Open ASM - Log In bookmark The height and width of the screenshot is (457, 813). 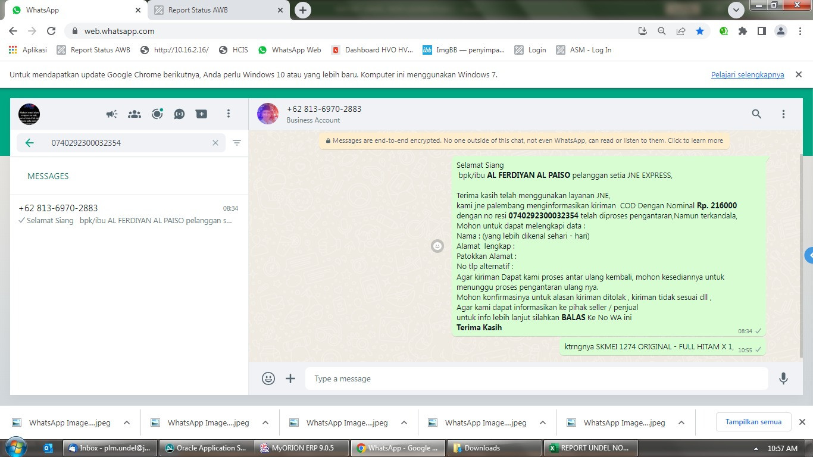pyautogui.click(x=584, y=50)
